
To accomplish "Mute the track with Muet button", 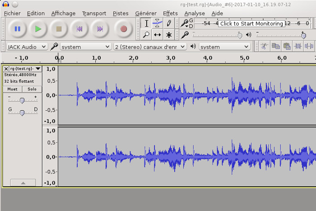I will coord(12,89).
